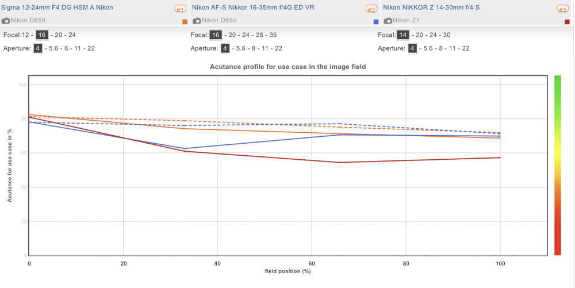The height and width of the screenshot is (288, 575).
Task: Click the #1 badge on the Sigma lens
Action: 180,9
